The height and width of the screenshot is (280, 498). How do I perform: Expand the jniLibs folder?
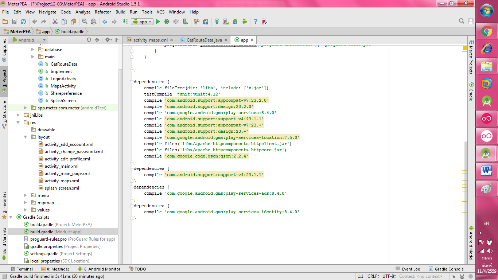coord(18,115)
